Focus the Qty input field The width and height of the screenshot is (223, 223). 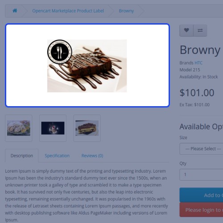[x=201, y=174]
